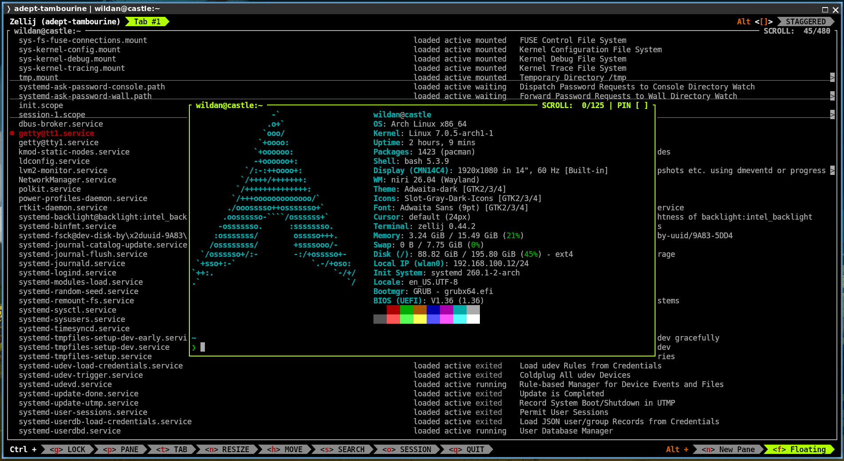Click the Tab #1 tab

coord(147,22)
